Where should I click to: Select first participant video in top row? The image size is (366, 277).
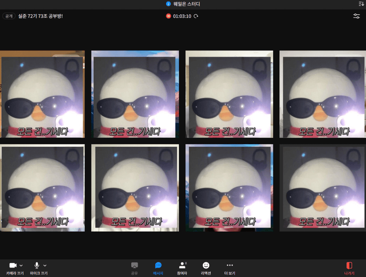coord(42,94)
